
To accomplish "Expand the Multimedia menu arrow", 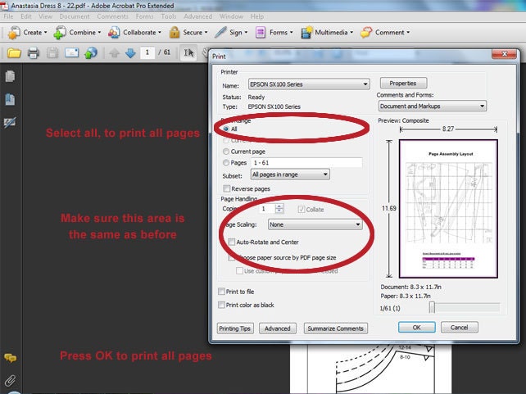I will [x=351, y=33].
